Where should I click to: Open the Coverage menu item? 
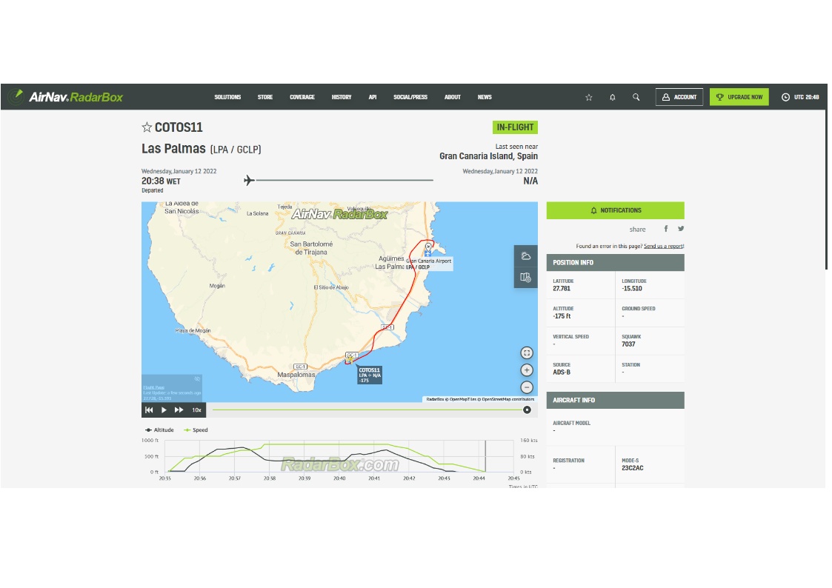point(302,97)
